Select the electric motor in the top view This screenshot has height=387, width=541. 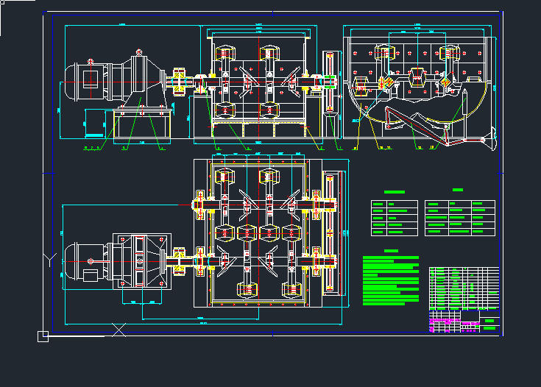tap(85, 261)
